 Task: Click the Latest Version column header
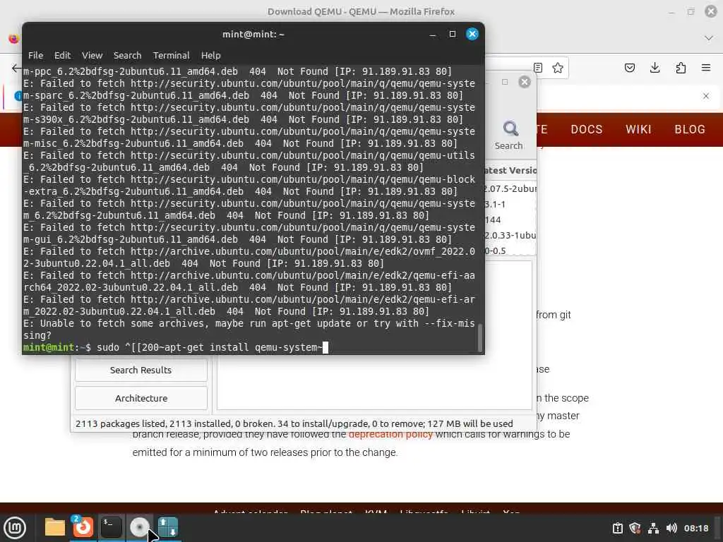510,171
